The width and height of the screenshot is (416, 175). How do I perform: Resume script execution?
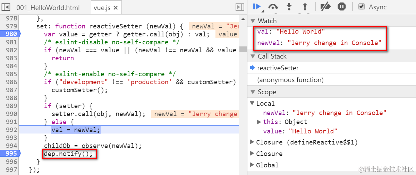coord(257,7)
